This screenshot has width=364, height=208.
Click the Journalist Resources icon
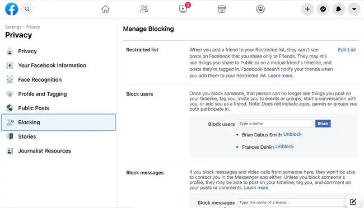pyautogui.click(x=10, y=151)
